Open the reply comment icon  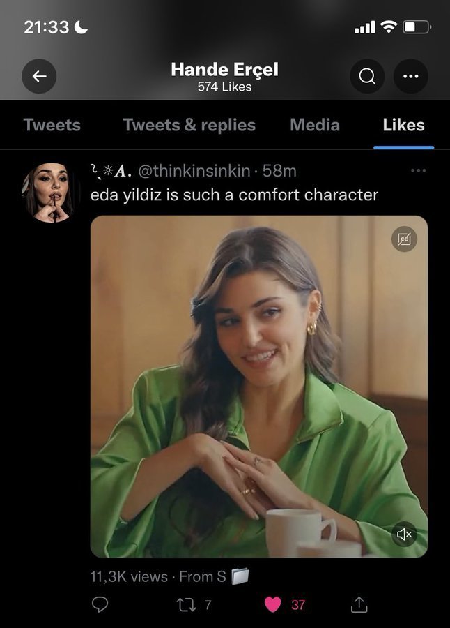tap(100, 604)
